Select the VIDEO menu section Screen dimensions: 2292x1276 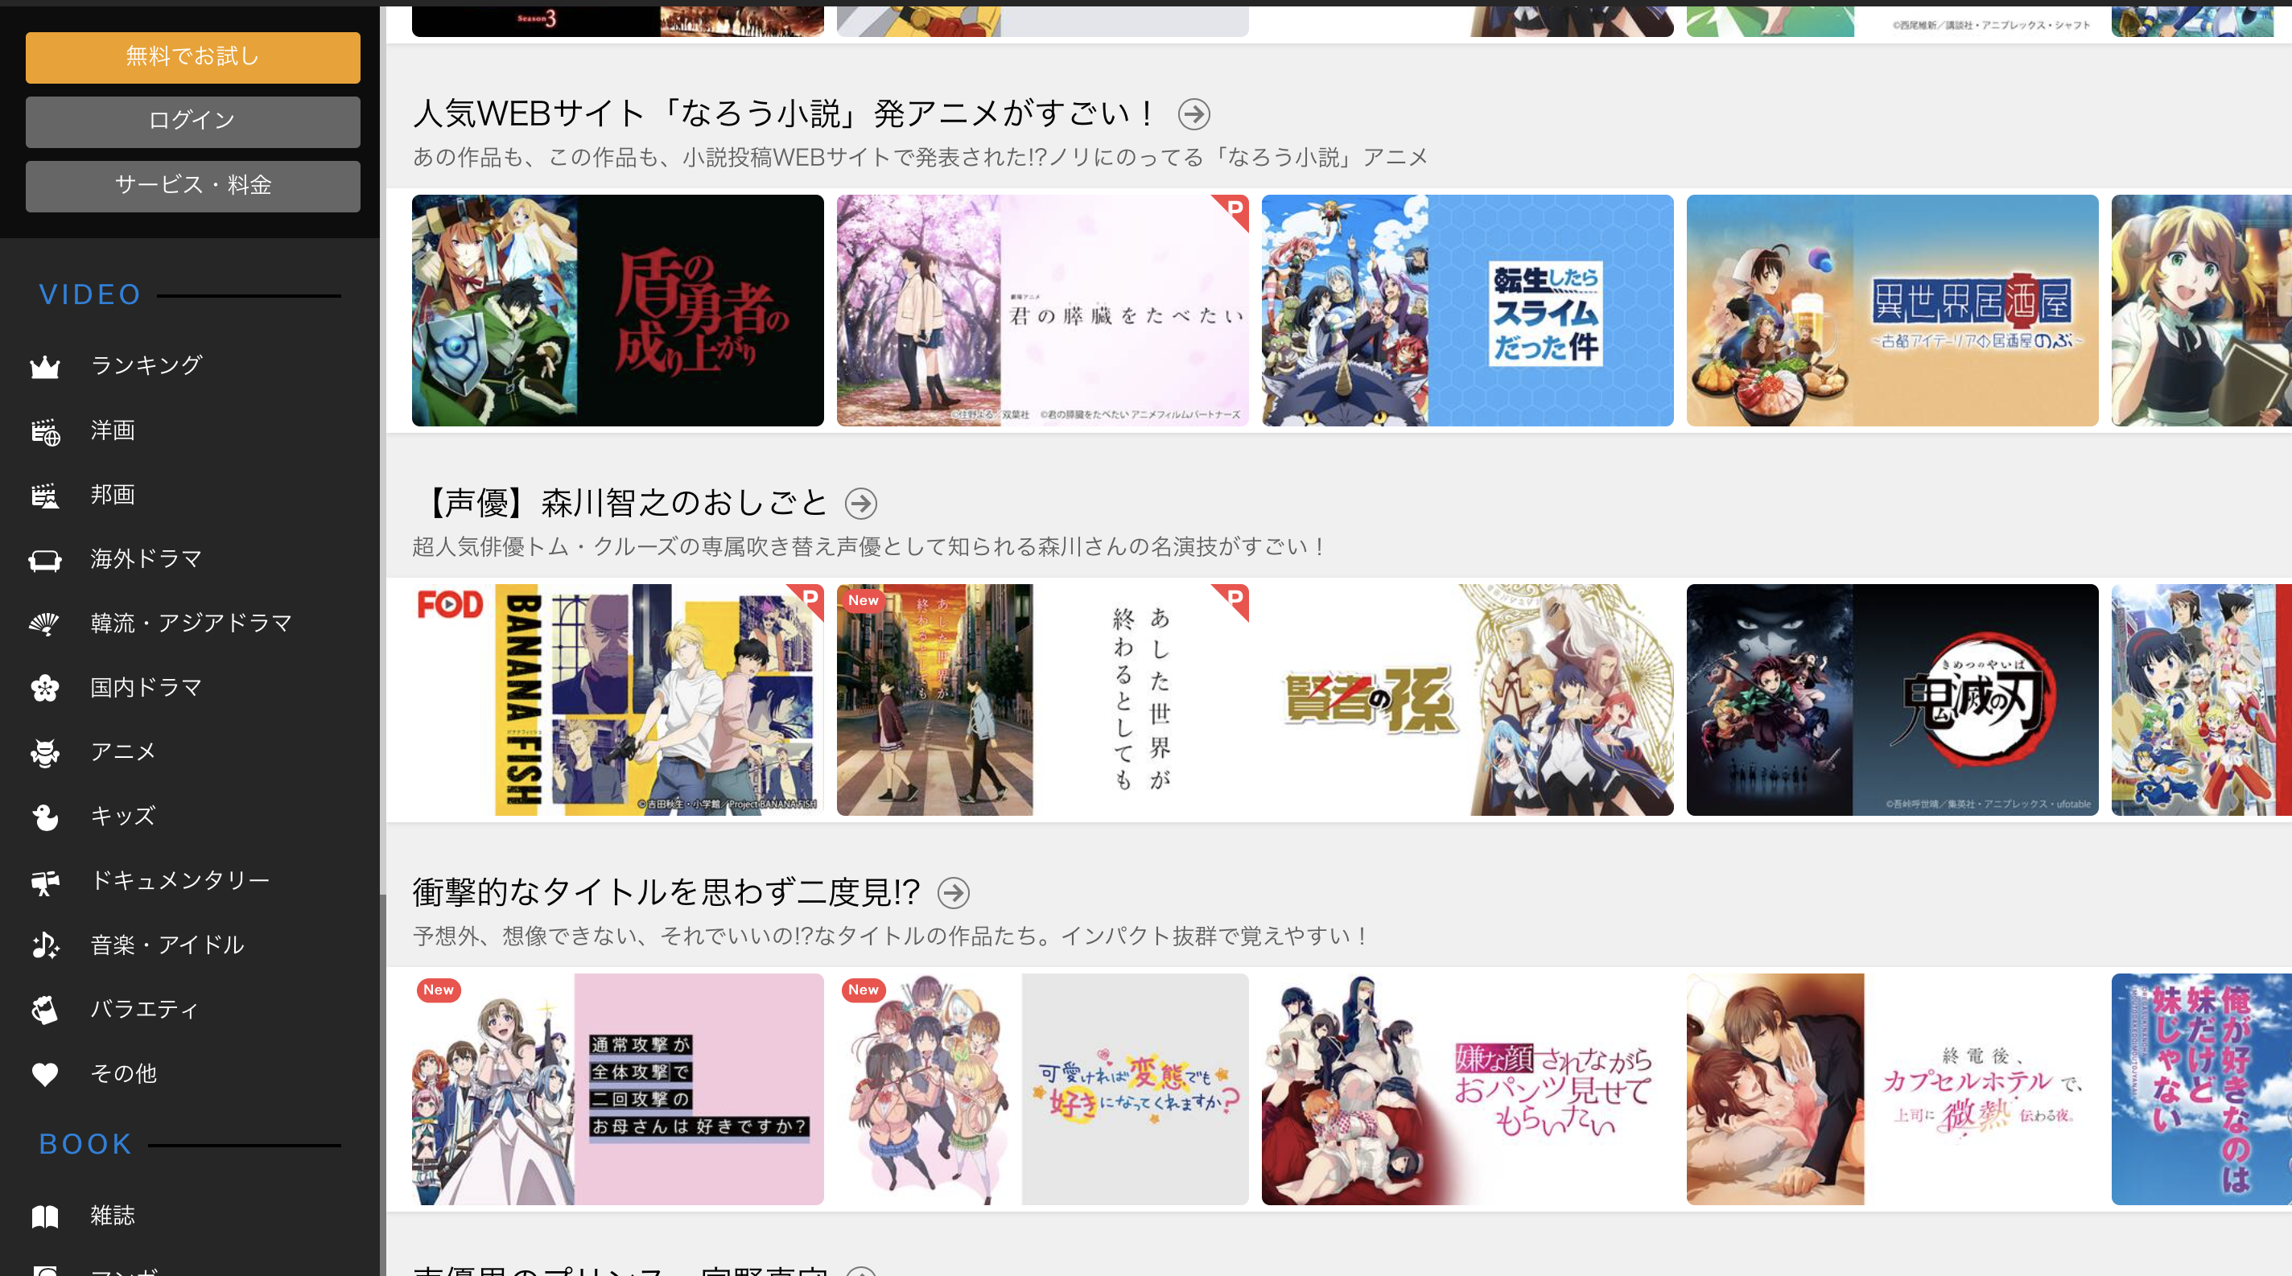pyautogui.click(x=89, y=292)
